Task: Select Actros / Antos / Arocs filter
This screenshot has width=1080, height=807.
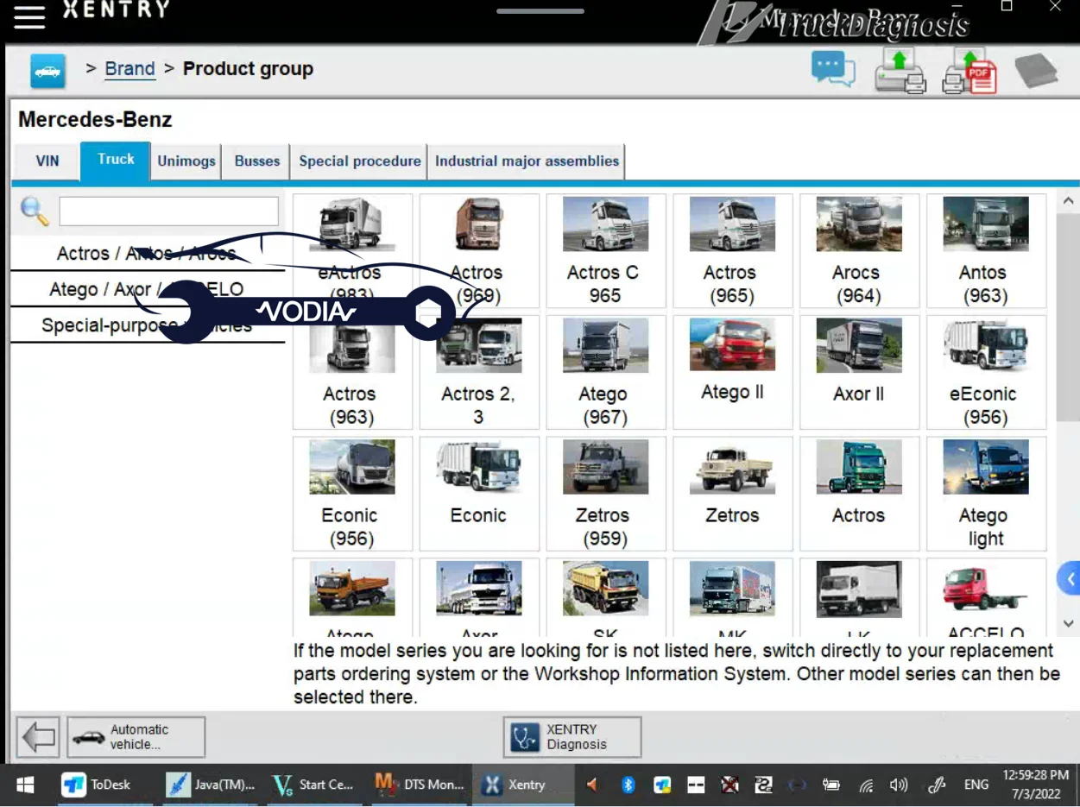Action: pos(147,254)
